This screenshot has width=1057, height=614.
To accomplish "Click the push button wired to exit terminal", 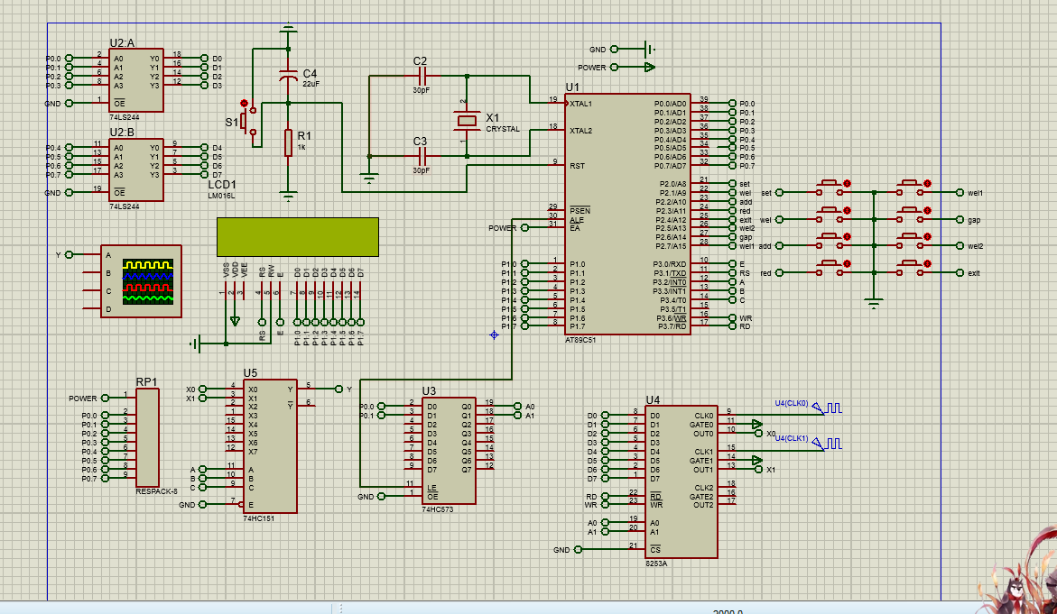I will click(912, 270).
